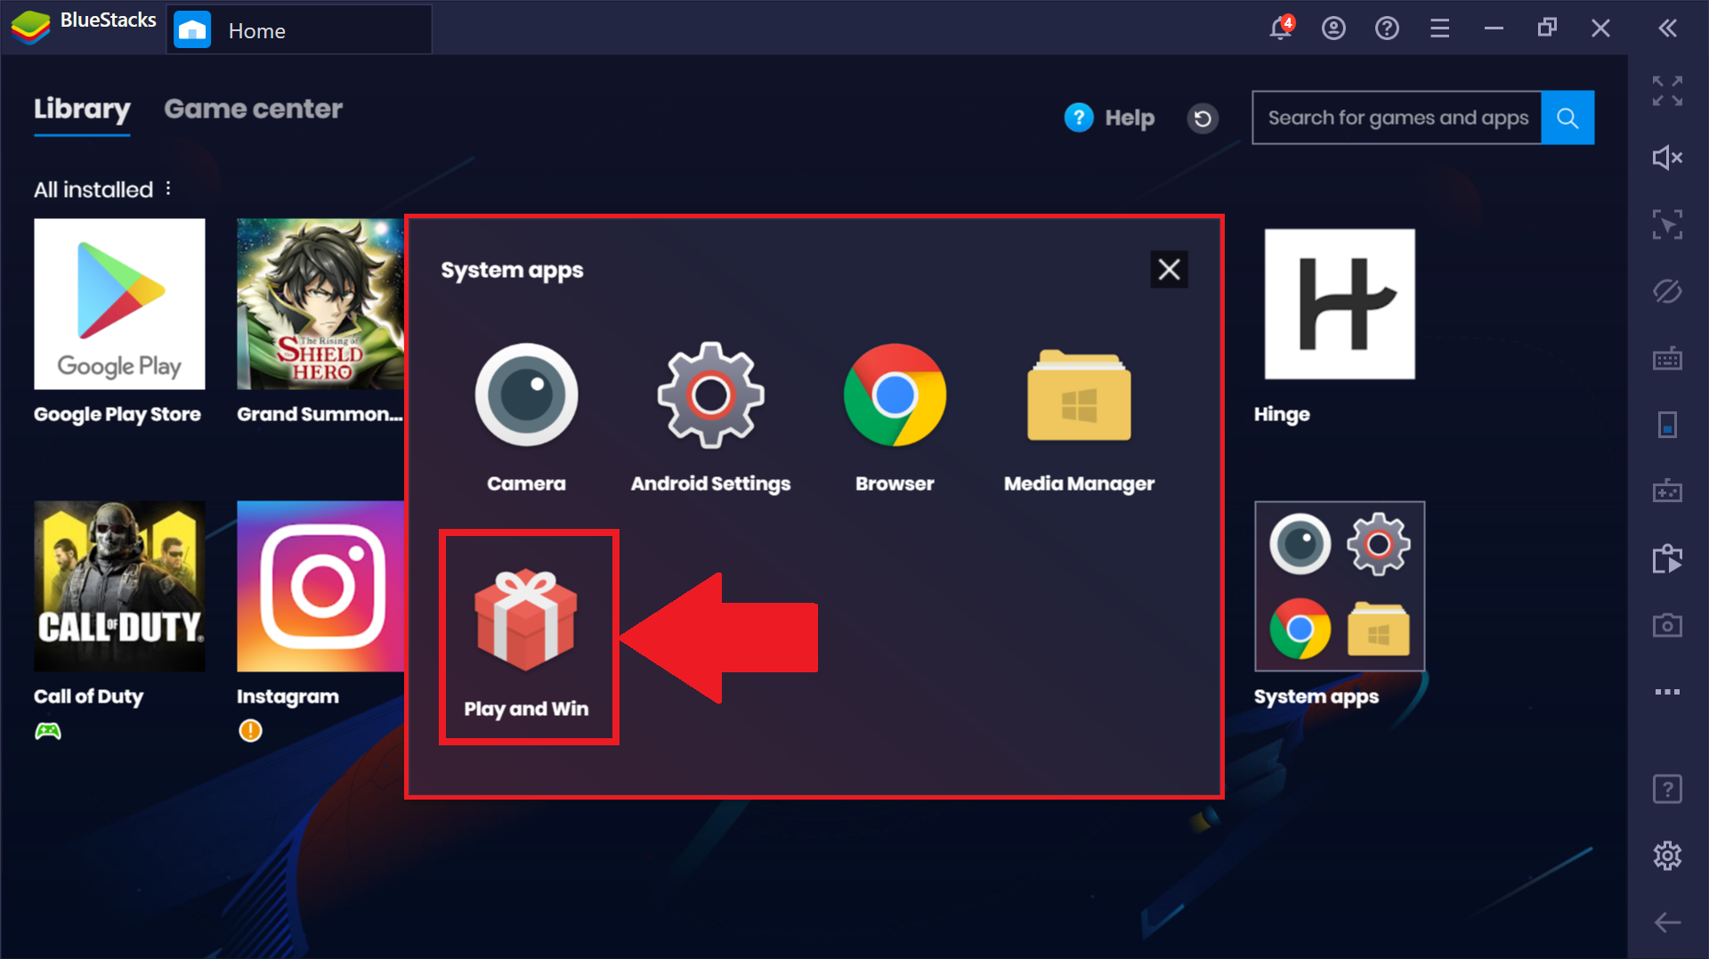Focus the search for games field
The width and height of the screenshot is (1709, 959).
(1397, 118)
